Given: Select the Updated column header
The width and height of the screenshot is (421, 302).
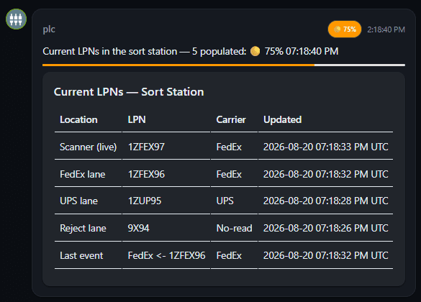Looking at the screenshot, I should click(x=282, y=119).
